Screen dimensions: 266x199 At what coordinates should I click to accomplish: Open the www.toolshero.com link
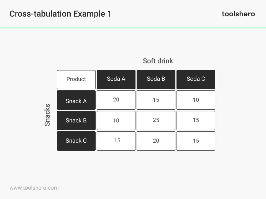tap(34, 188)
